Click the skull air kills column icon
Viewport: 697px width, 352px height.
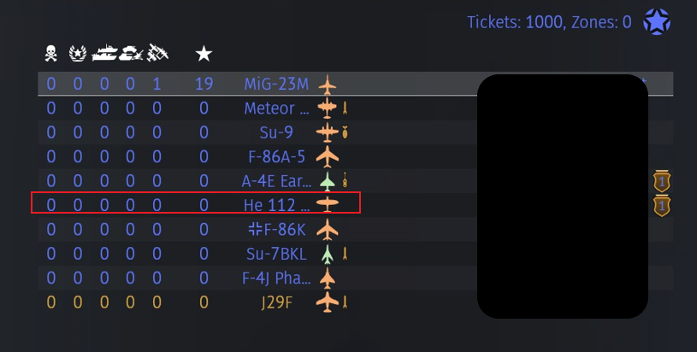[51, 54]
